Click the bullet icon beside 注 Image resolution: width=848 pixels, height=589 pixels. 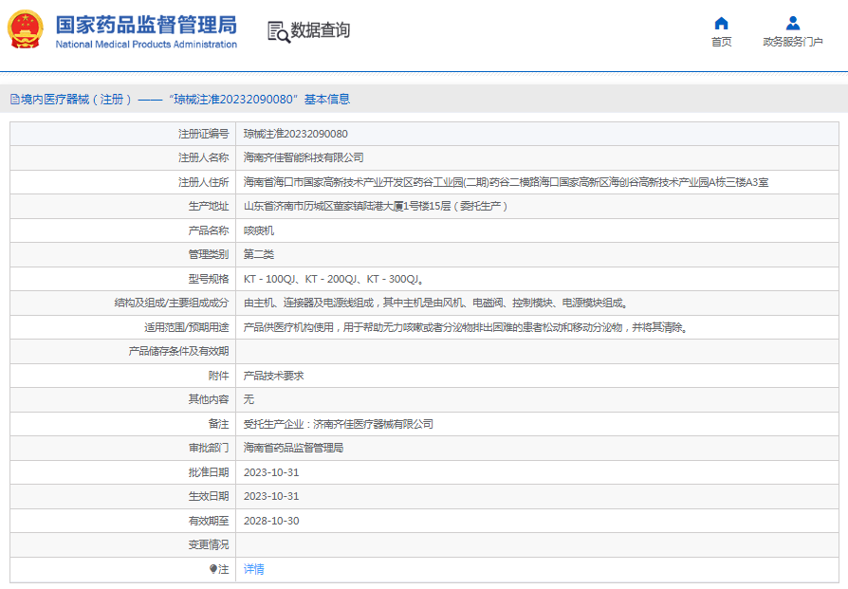click(x=213, y=569)
